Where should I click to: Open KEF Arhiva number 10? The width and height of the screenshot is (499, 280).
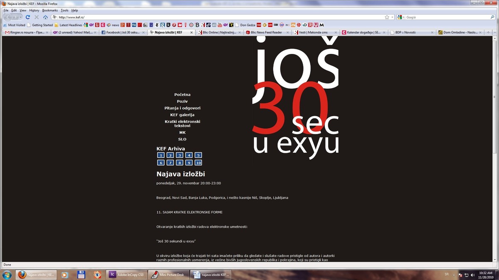pyautogui.click(x=198, y=163)
